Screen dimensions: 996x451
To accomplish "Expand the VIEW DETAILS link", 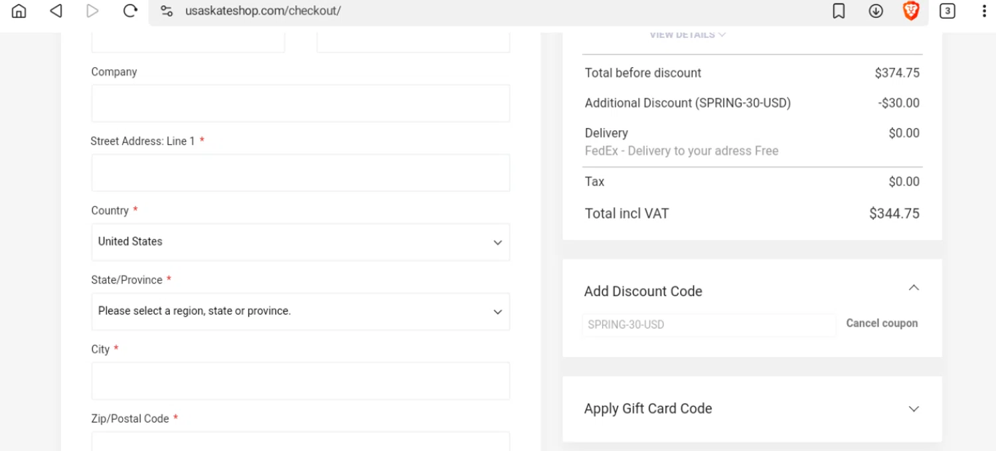I will [x=687, y=35].
